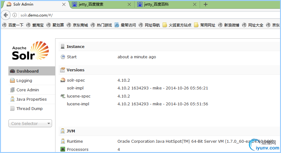Click the Instance section header
The image size is (281, 153).
coord(169,46)
